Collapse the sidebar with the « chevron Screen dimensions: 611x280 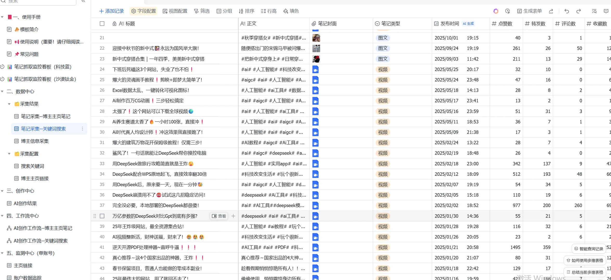[83, 1]
